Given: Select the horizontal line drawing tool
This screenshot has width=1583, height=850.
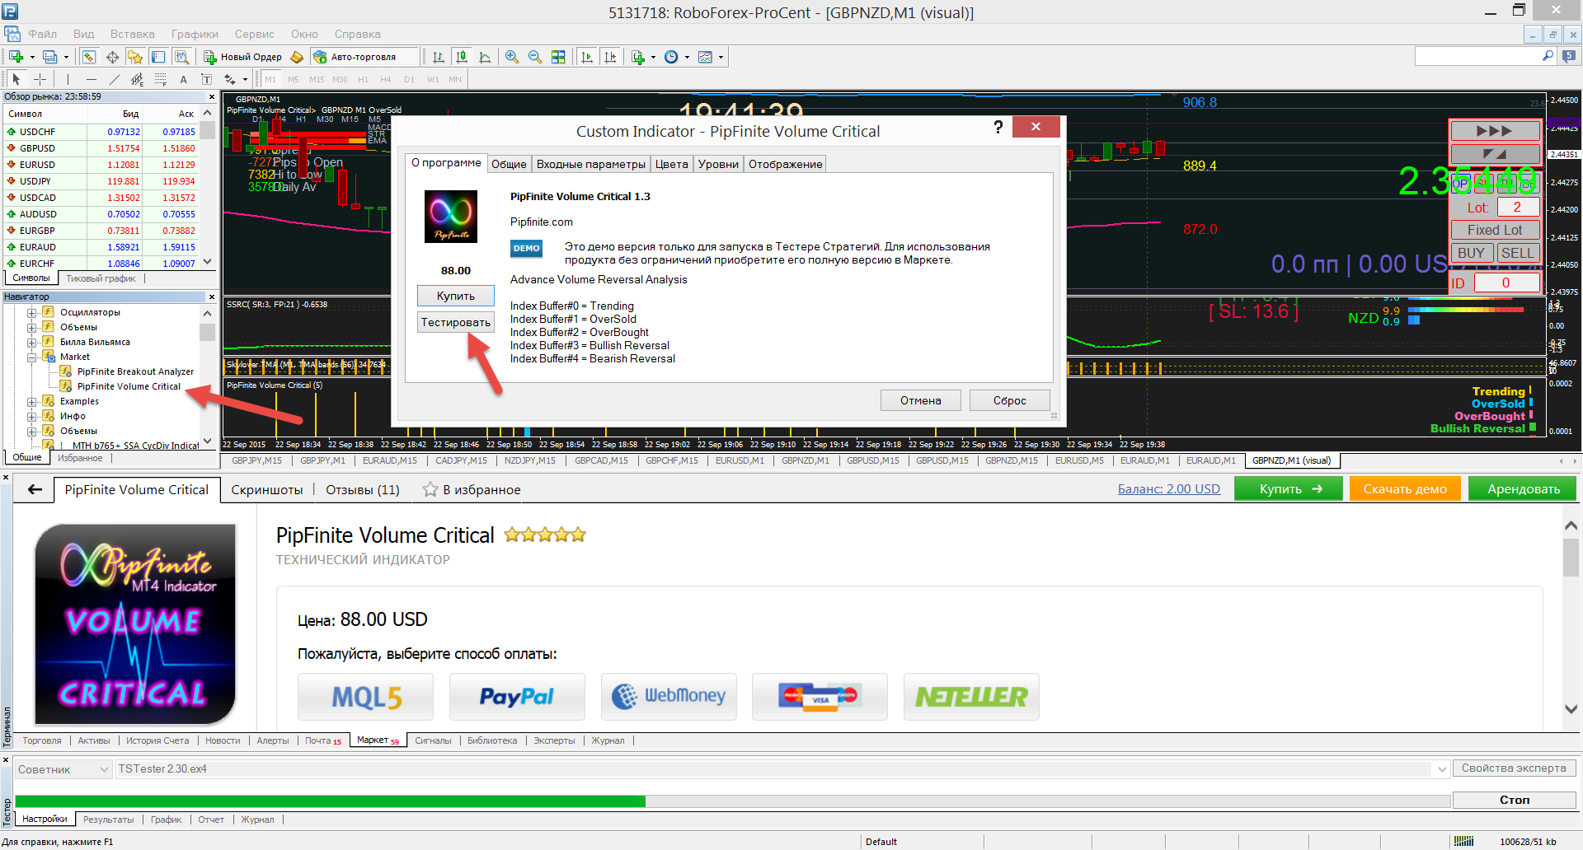Looking at the screenshot, I should pyautogui.click(x=91, y=79).
